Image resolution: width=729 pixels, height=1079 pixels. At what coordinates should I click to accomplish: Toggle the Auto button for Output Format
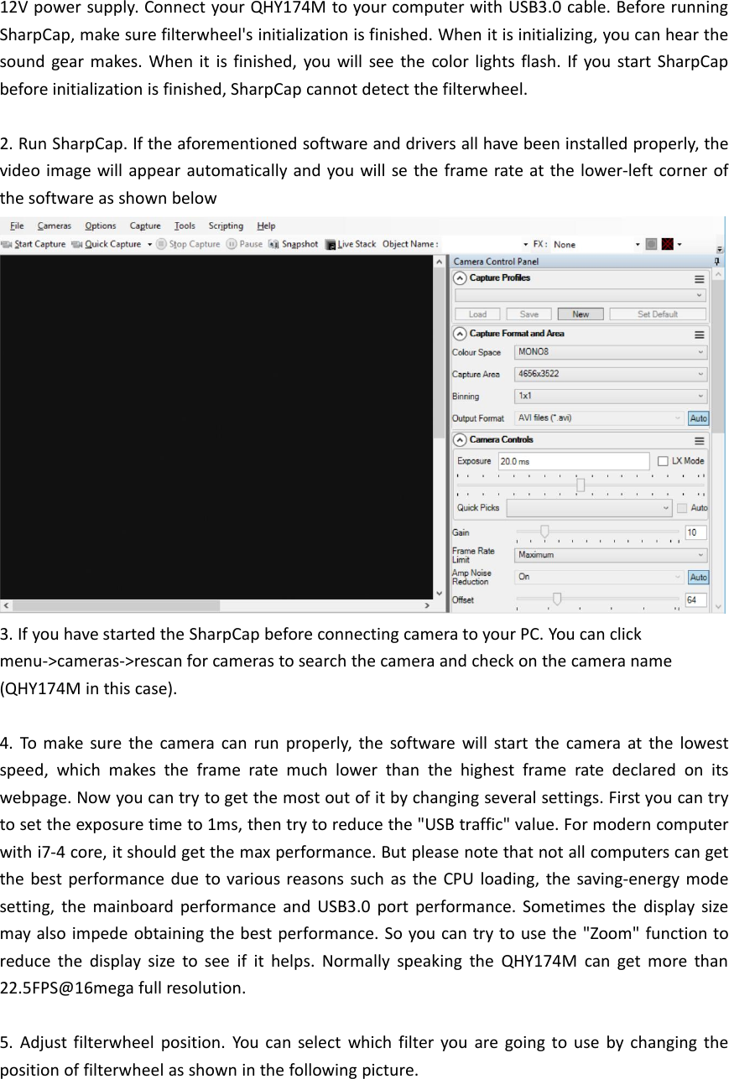(698, 418)
